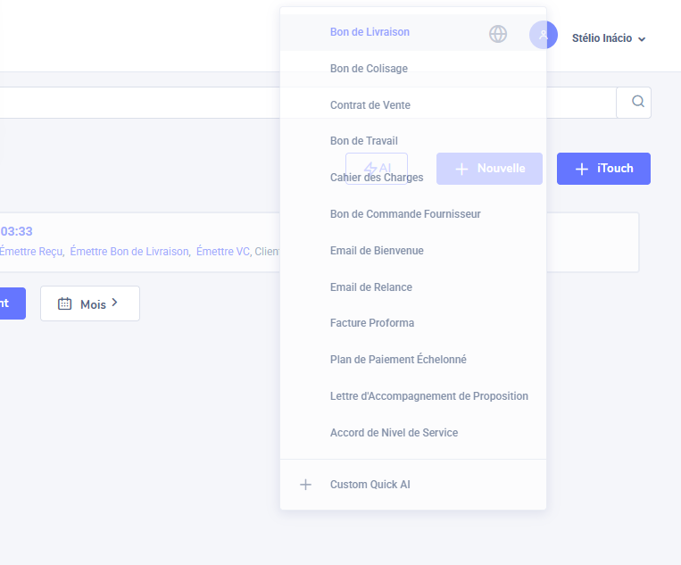Select Contrat de Vente option
Screen dimensions: 681x565
point(412,105)
